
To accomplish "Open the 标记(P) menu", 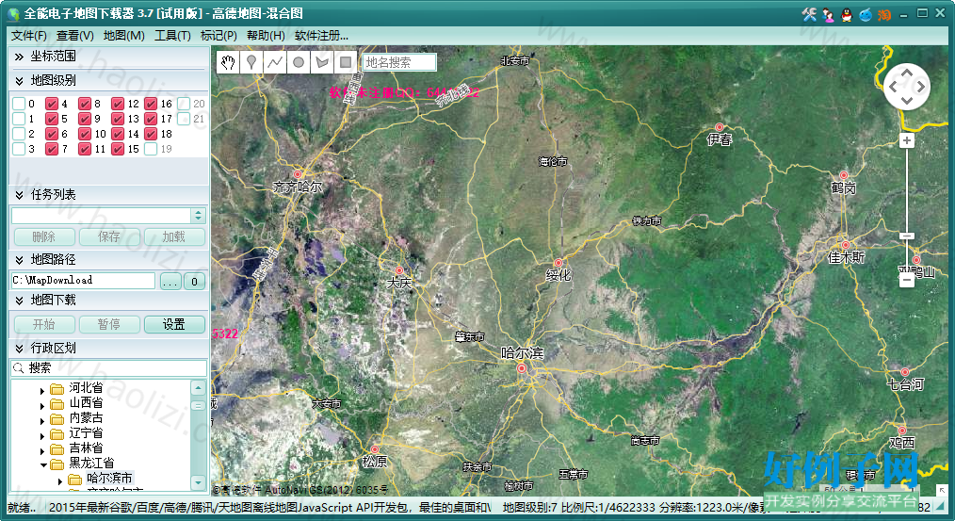I will pos(219,36).
